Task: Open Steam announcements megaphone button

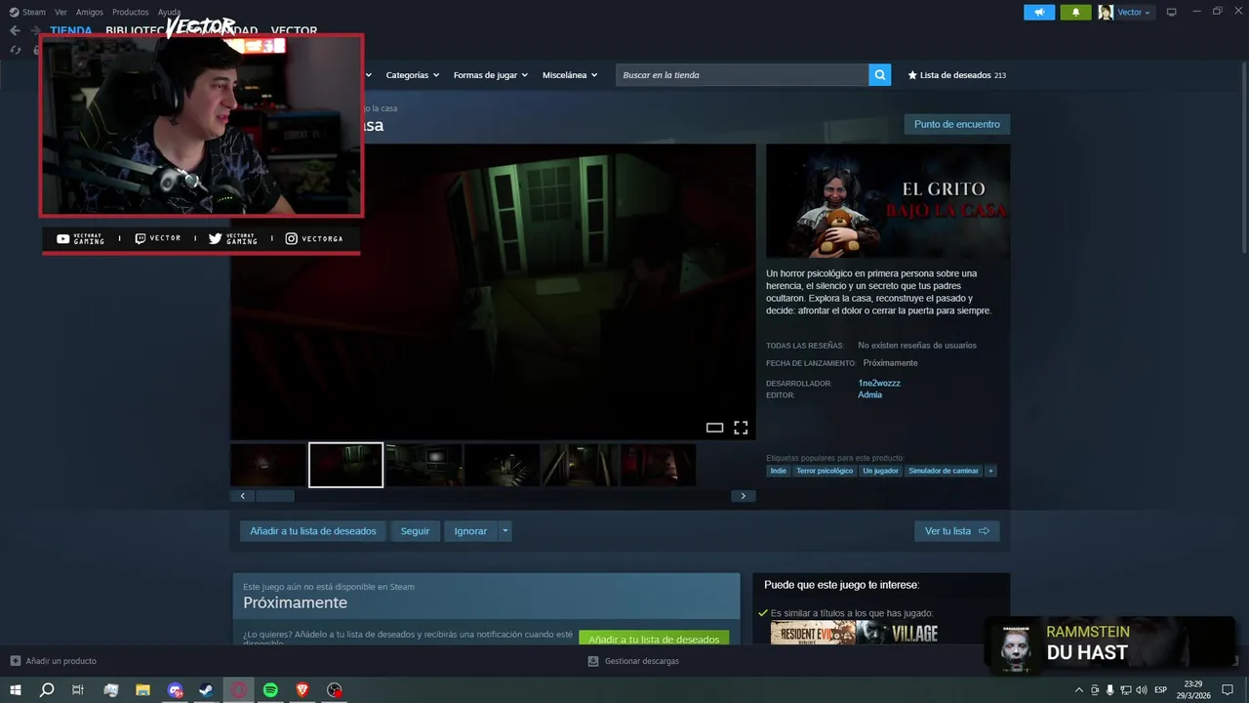Action: pyautogui.click(x=1039, y=12)
